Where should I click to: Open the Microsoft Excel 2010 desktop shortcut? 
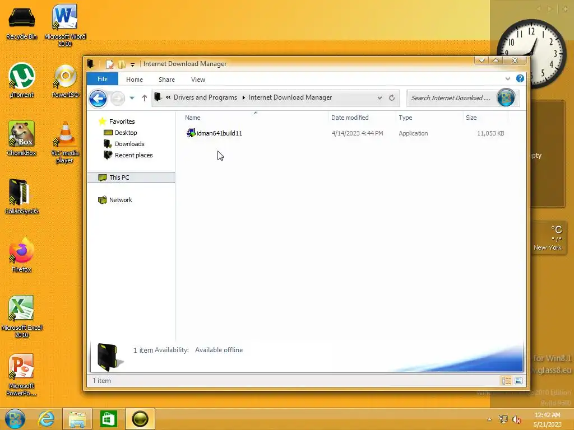(22, 316)
